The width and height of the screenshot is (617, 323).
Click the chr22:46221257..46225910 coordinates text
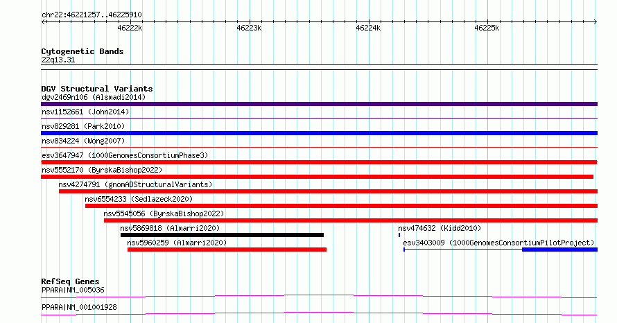pos(92,15)
